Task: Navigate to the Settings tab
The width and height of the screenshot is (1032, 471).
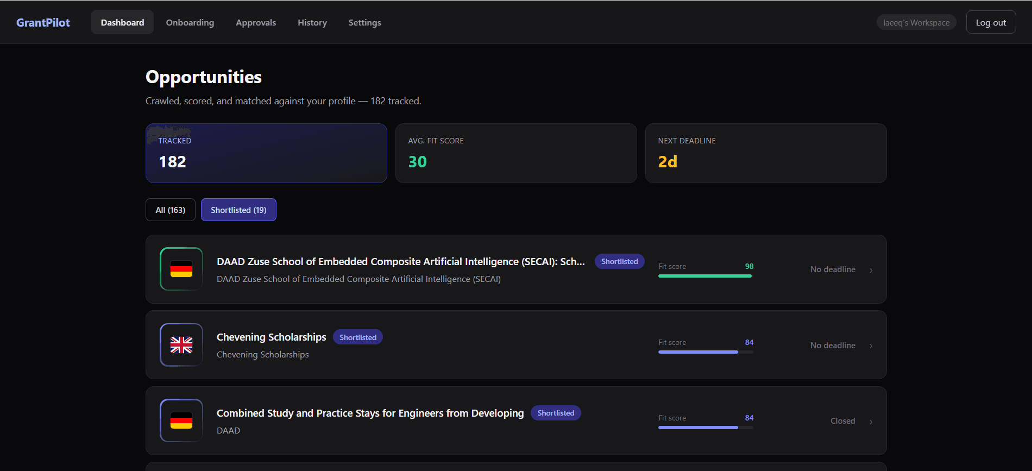Action: 365,22
